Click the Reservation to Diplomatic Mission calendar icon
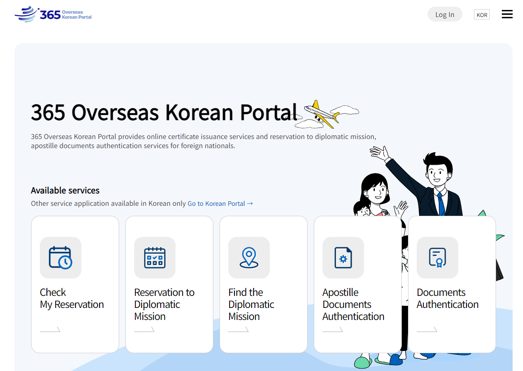523x371 pixels. [155, 258]
